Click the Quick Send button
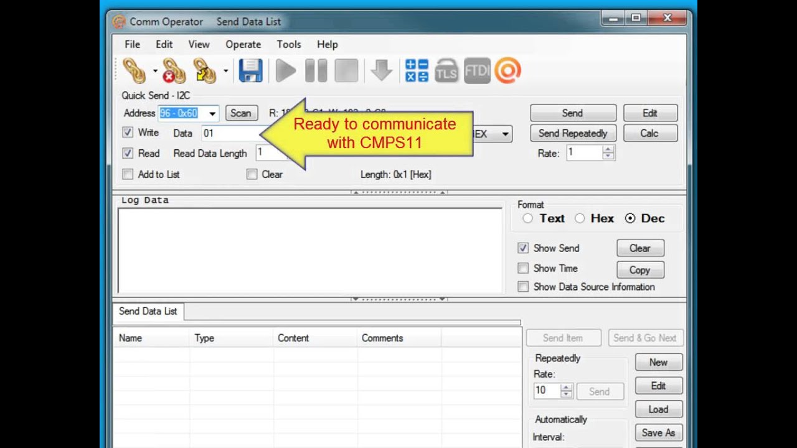This screenshot has height=448, width=797. (573, 113)
